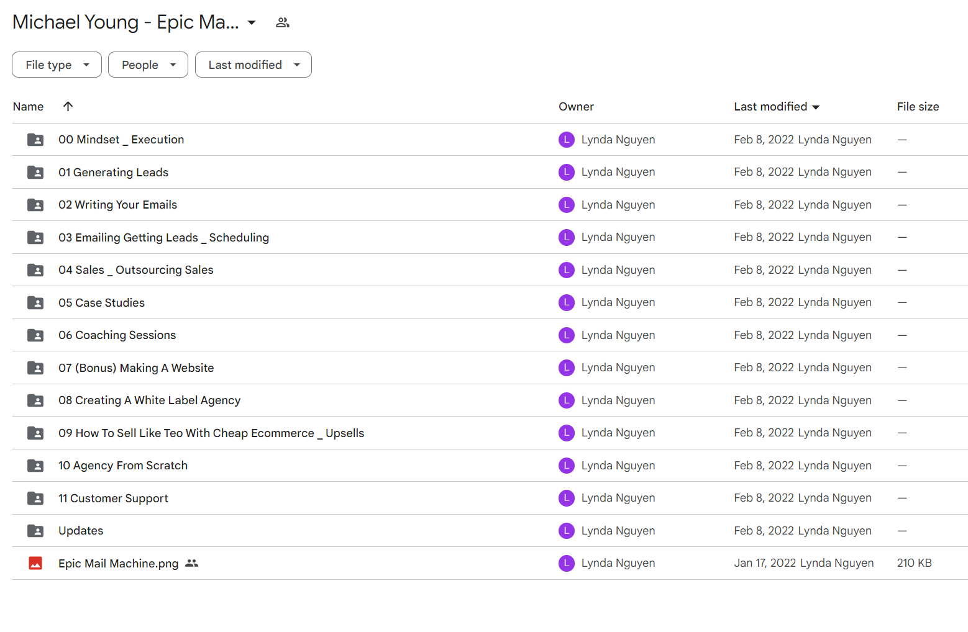
Task: Click owner avatar in 10 Agency From Scratch row
Action: (567, 466)
